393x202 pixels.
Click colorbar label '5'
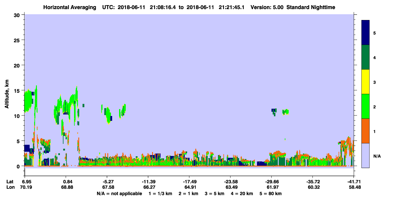tap(375, 33)
